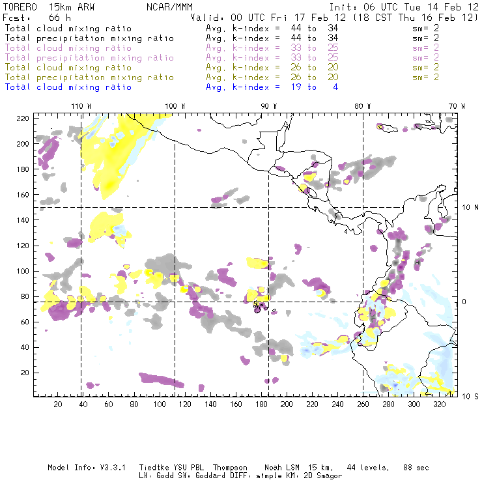Image resolution: width=482 pixels, height=482 pixels.
Task: Select the "10 N" latitude label
Action: pyautogui.click(x=470, y=208)
